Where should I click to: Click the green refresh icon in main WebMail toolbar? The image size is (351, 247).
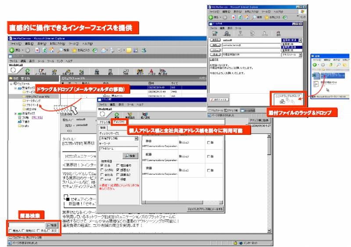(x=28, y=71)
